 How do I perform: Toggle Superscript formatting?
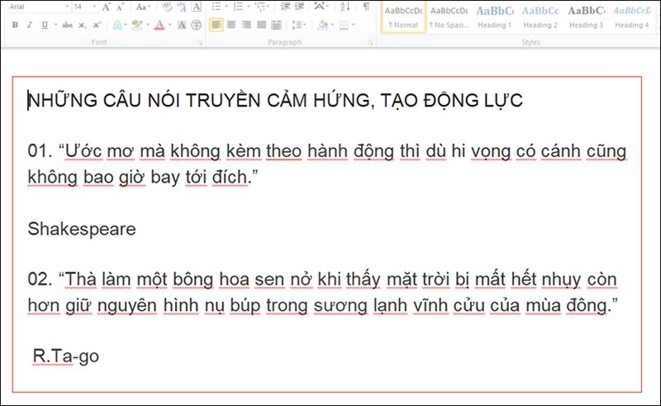tap(97, 25)
